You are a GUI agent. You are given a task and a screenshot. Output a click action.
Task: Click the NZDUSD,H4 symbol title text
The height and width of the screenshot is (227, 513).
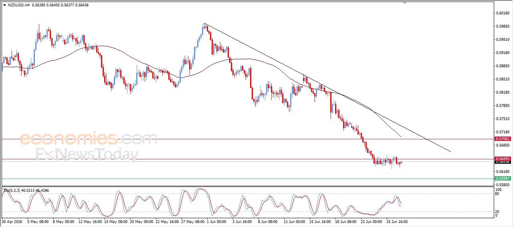[18, 5]
